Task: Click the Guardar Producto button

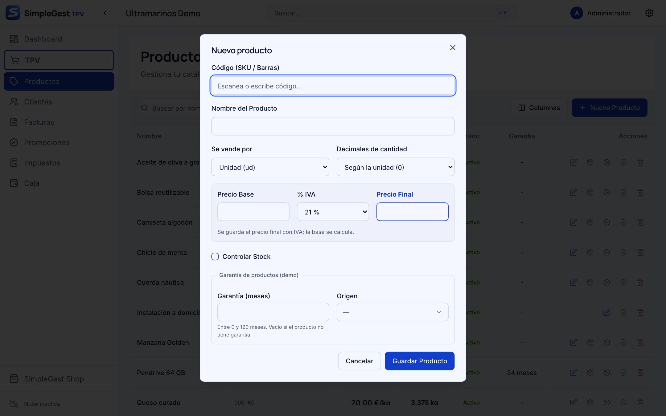Action: 419,361
